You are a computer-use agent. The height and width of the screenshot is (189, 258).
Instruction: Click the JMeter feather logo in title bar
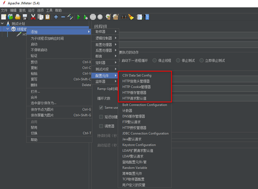(x=4, y=3)
